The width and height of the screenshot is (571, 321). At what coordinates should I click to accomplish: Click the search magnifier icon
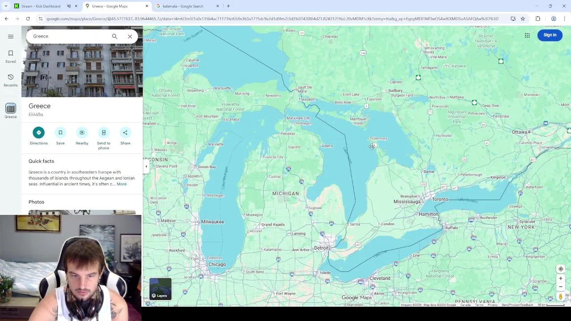115,37
